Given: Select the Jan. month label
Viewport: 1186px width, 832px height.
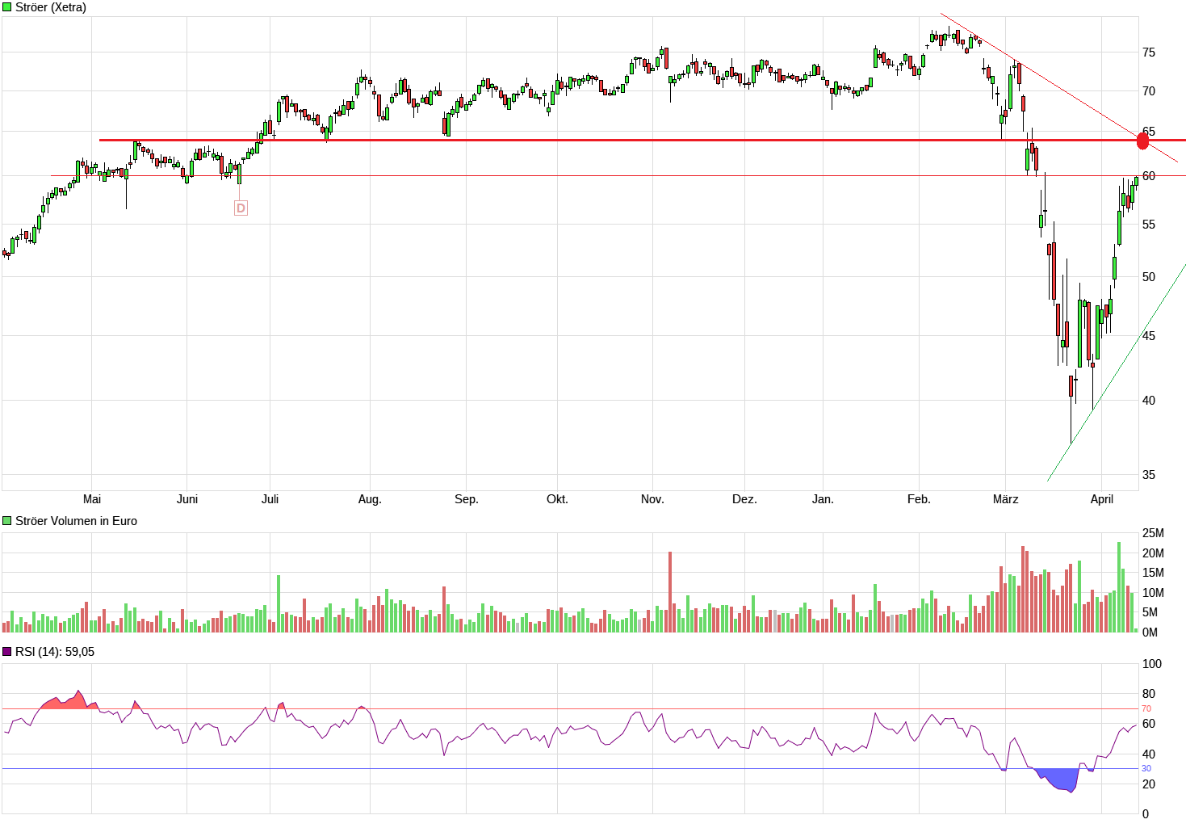Looking at the screenshot, I should (x=823, y=499).
